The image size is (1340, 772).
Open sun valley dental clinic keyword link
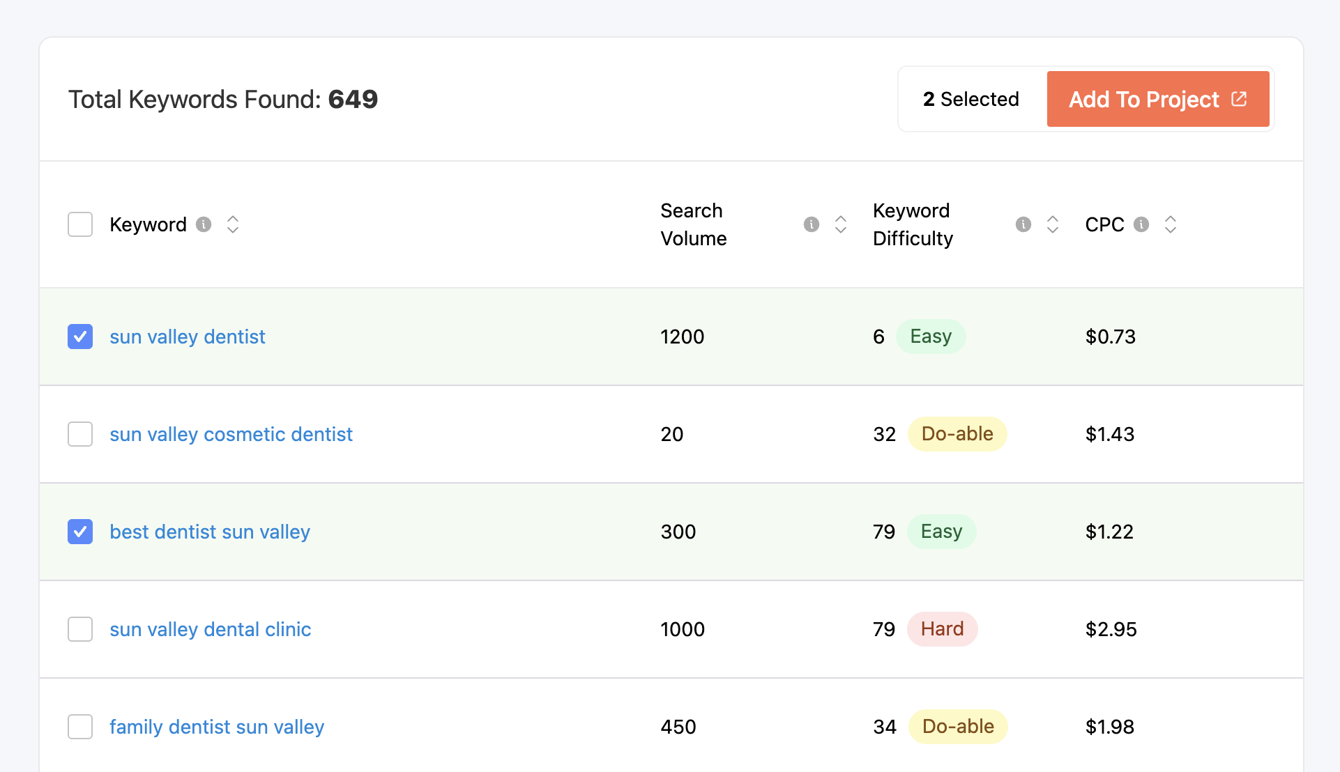210,629
